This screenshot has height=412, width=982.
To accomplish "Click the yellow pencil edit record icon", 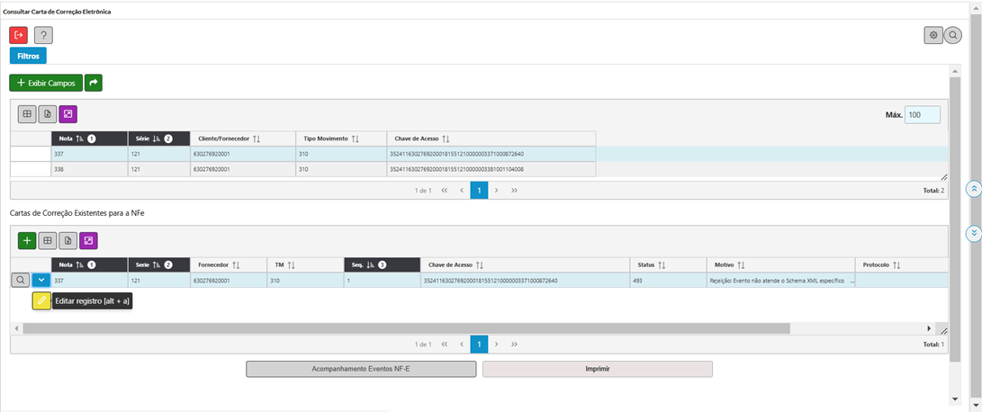I will 41,301.
